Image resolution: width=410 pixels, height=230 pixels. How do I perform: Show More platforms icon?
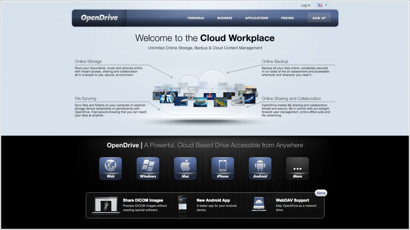coord(297,168)
